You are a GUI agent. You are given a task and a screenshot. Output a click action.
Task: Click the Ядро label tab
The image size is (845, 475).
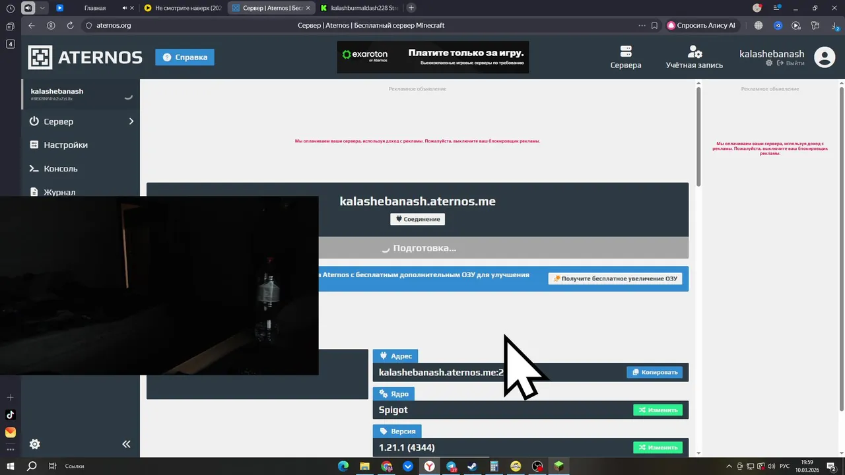pyautogui.click(x=394, y=394)
